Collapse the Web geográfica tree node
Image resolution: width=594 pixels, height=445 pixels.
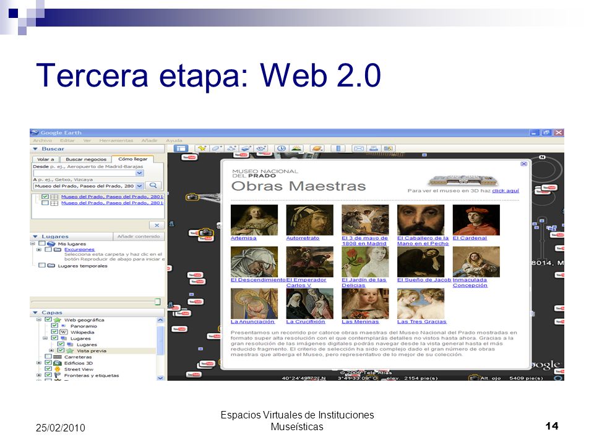38,320
